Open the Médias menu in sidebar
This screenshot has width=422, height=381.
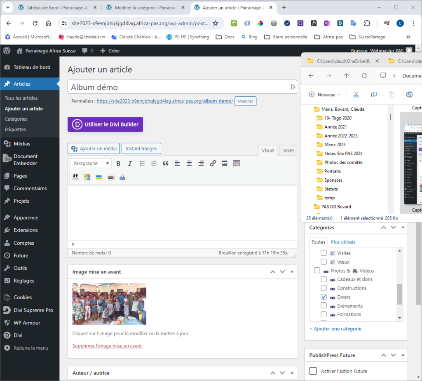(22, 144)
